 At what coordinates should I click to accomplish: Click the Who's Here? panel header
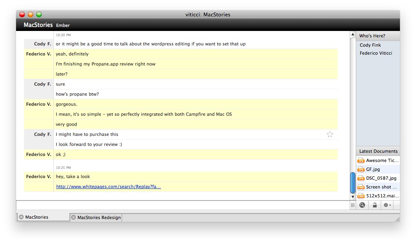click(378, 36)
